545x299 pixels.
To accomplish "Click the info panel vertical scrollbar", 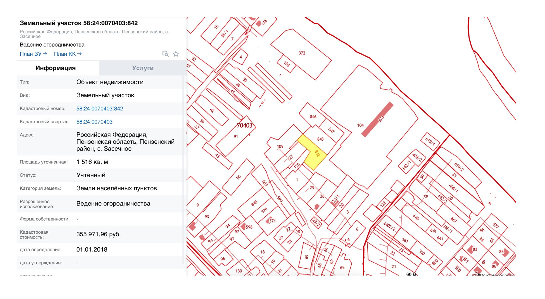I will pyautogui.click(x=183, y=170).
